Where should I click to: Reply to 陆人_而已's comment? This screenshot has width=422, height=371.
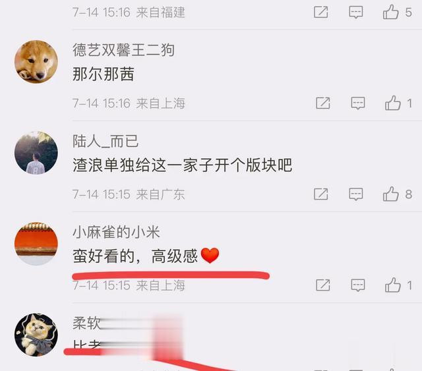coord(356,194)
